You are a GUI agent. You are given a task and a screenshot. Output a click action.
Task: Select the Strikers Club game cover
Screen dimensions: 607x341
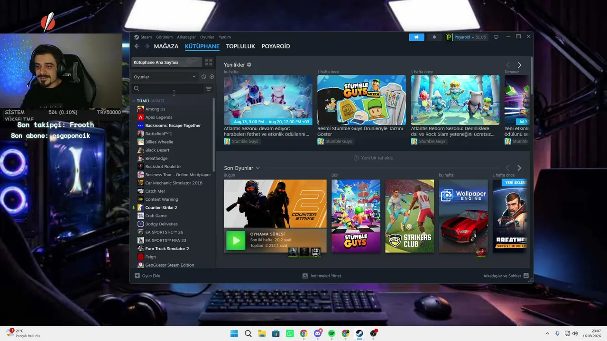409,216
